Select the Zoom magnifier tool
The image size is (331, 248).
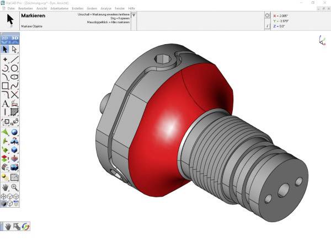[x=15, y=187]
